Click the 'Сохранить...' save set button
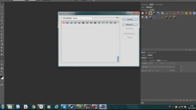Image resolution: width=196 pixels, height=110 pixels. pos(130,28)
